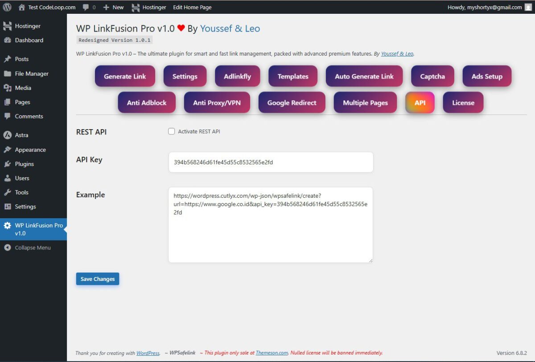
Task: Select the highlighted API tab
Action: point(420,102)
